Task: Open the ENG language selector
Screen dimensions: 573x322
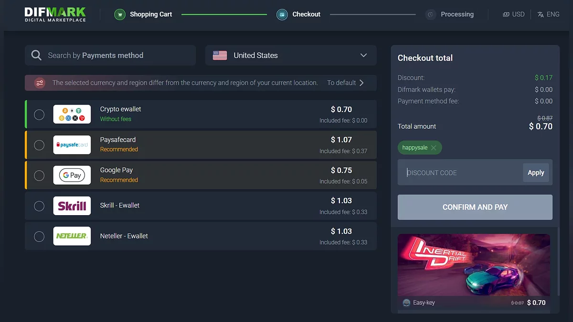Action: click(548, 14)
